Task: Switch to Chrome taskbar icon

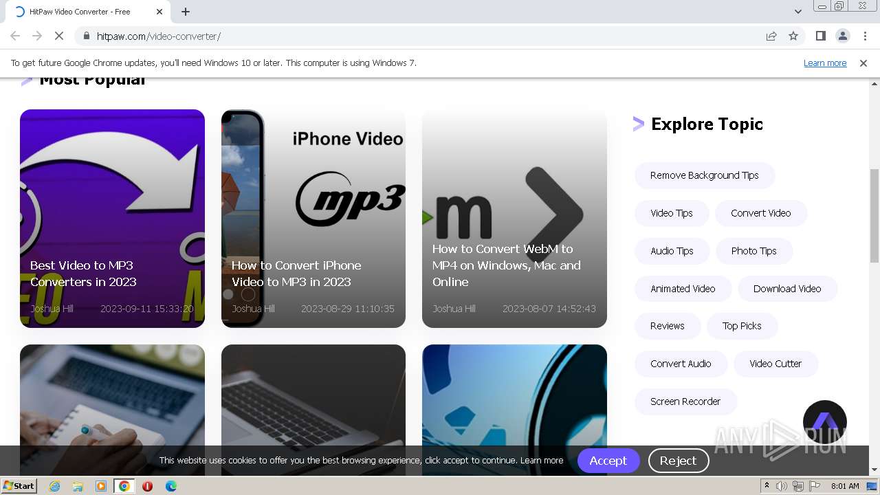Action: (x=124, y=486)
